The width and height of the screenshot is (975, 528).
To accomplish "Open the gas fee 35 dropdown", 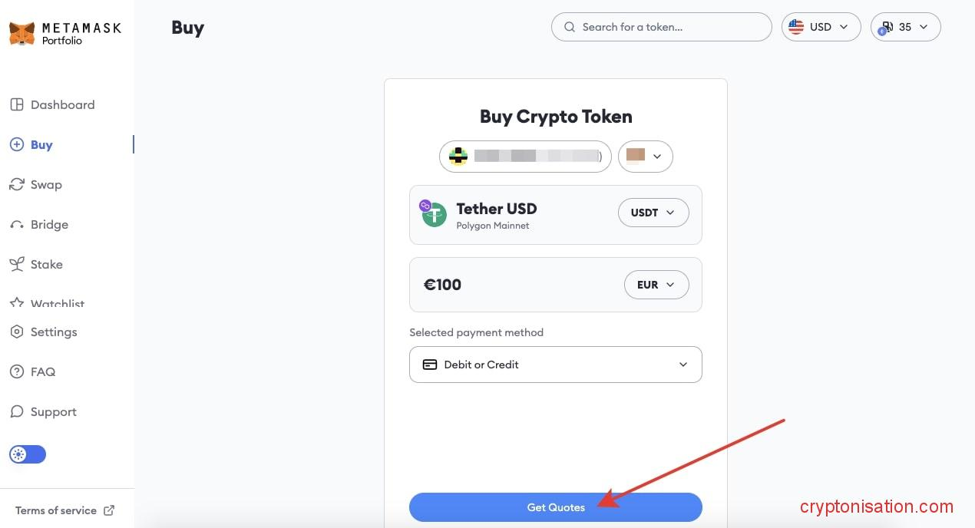I will [905, 27].
